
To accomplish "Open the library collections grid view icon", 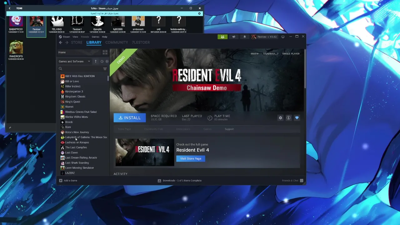I will tap(105, 52).
